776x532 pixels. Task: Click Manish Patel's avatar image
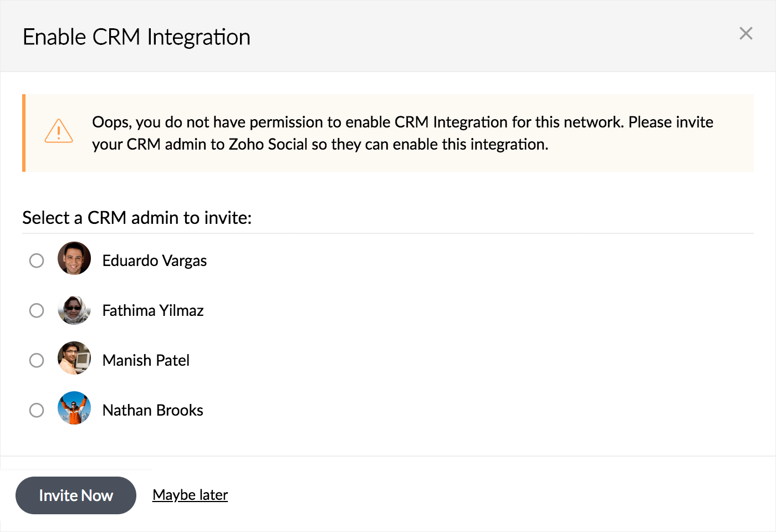tap(74, 358)
